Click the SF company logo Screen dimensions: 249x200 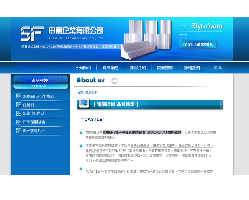[33, 34]
